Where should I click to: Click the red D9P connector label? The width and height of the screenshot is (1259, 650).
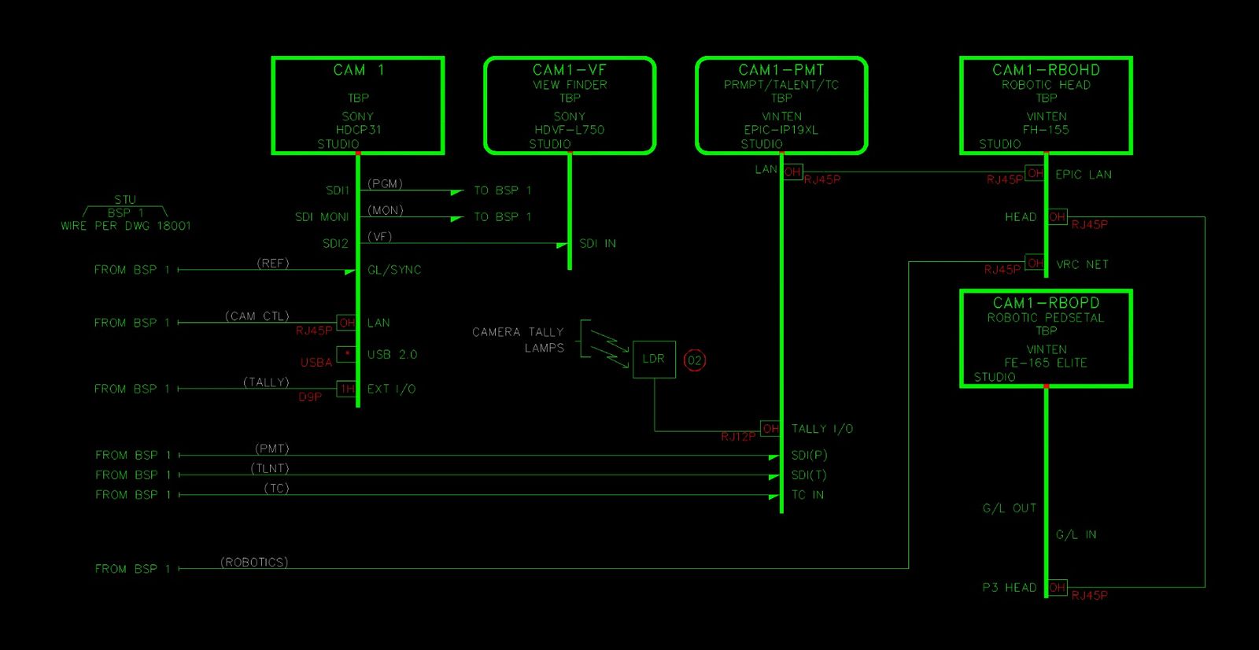click(x=310, y=397)
